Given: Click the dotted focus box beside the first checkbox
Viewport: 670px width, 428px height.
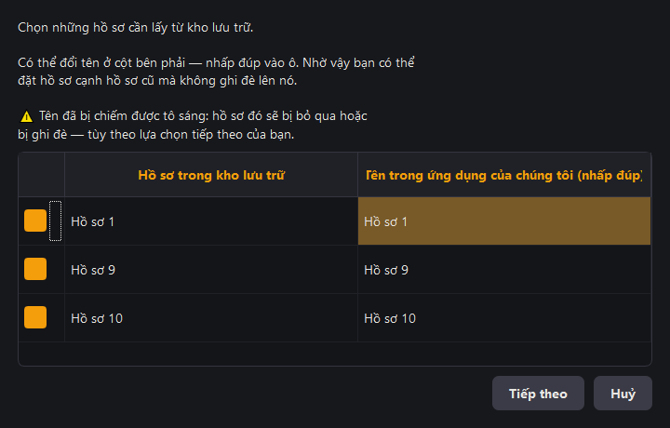Looking at the screenshot, I should click(x=55, y=221).
